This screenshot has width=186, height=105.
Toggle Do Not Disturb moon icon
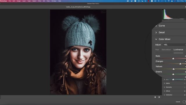pyautogui.click(x=142, y=1)
